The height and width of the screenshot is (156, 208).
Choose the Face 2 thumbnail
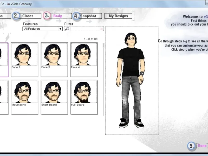click(24, 60)
